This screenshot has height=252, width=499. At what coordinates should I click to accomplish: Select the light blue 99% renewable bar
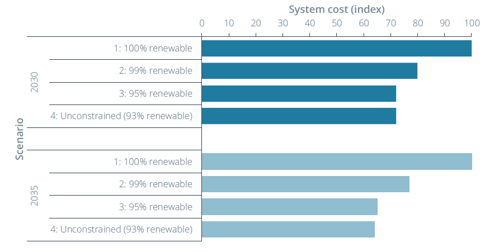[305, 184]
